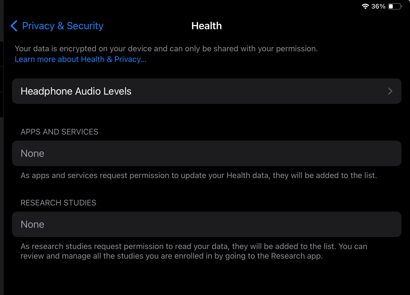The image size is (410, 295).
Task: Click the battery icon in status bar
Action: (395, 6)
